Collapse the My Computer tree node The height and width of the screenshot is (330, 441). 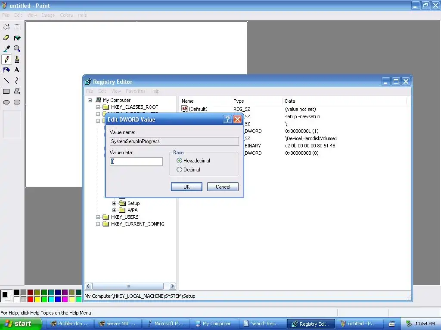90,100
